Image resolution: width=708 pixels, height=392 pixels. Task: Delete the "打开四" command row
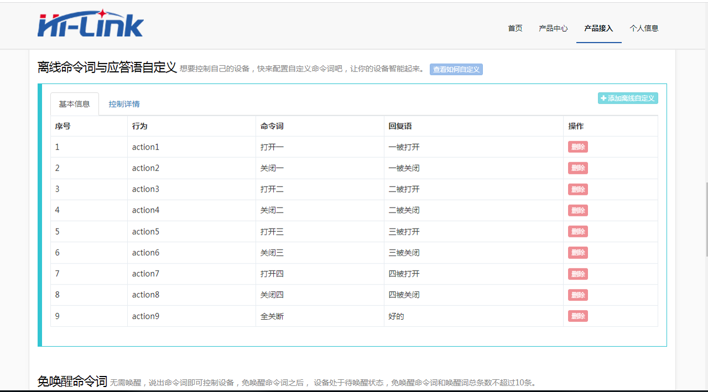click(577, 273)
